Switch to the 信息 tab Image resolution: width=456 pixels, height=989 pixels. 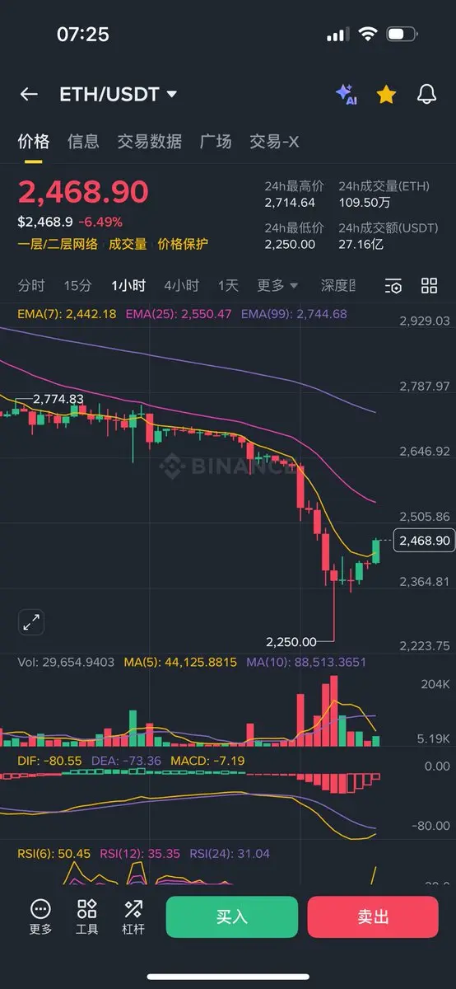[83, 142]
